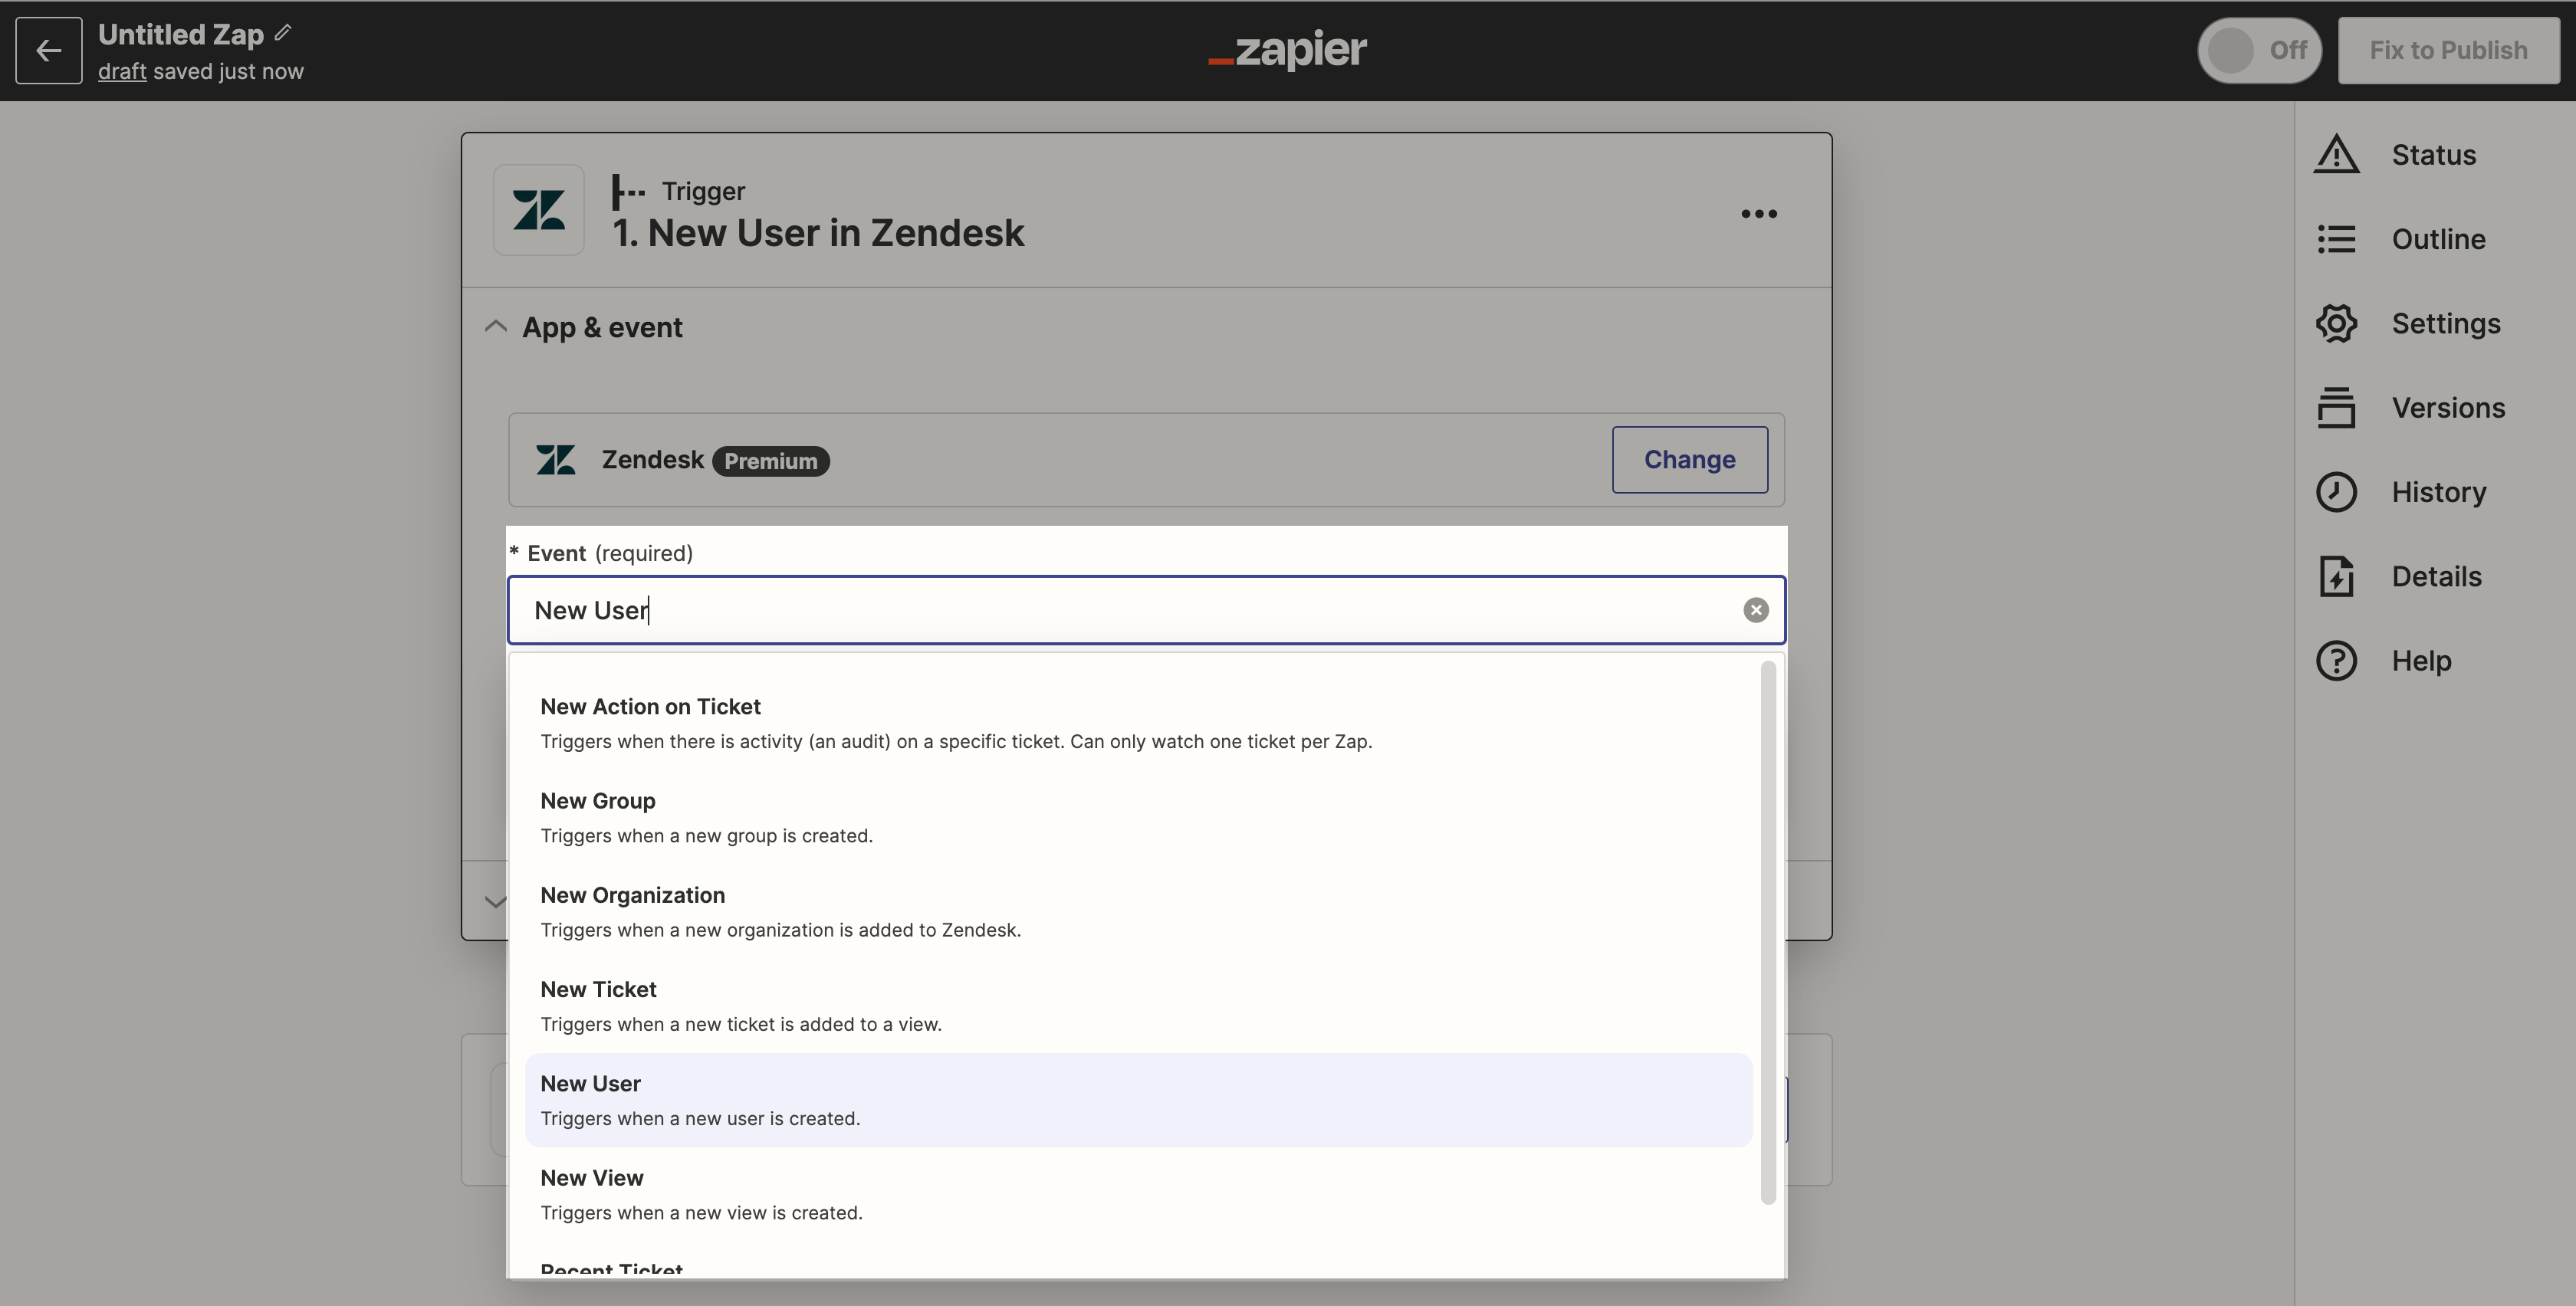Open the Status warning icon
The width and height of the screenshot is (2576, 1306).
2336,155
